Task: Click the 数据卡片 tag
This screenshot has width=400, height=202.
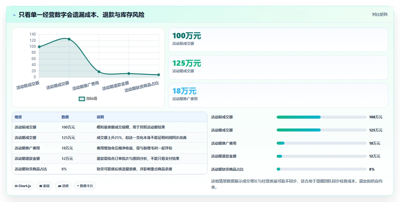Action: (x=85, y=186)
